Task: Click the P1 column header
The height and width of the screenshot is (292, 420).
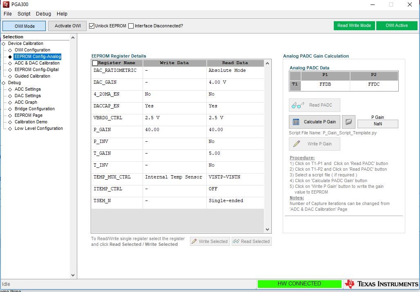Action: (x=325, y=75)
